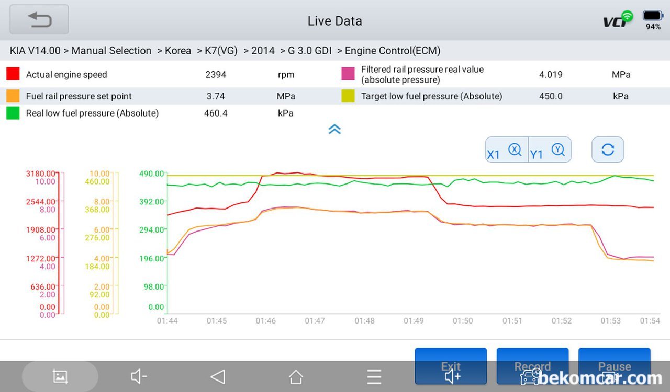Image resolution: width=670 pixels, height=392 pixels.
Task: Collapse the data list with double chevron
Action: click(335, 129)
